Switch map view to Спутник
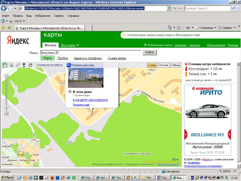The image size is (241, 181). [163, 65]
